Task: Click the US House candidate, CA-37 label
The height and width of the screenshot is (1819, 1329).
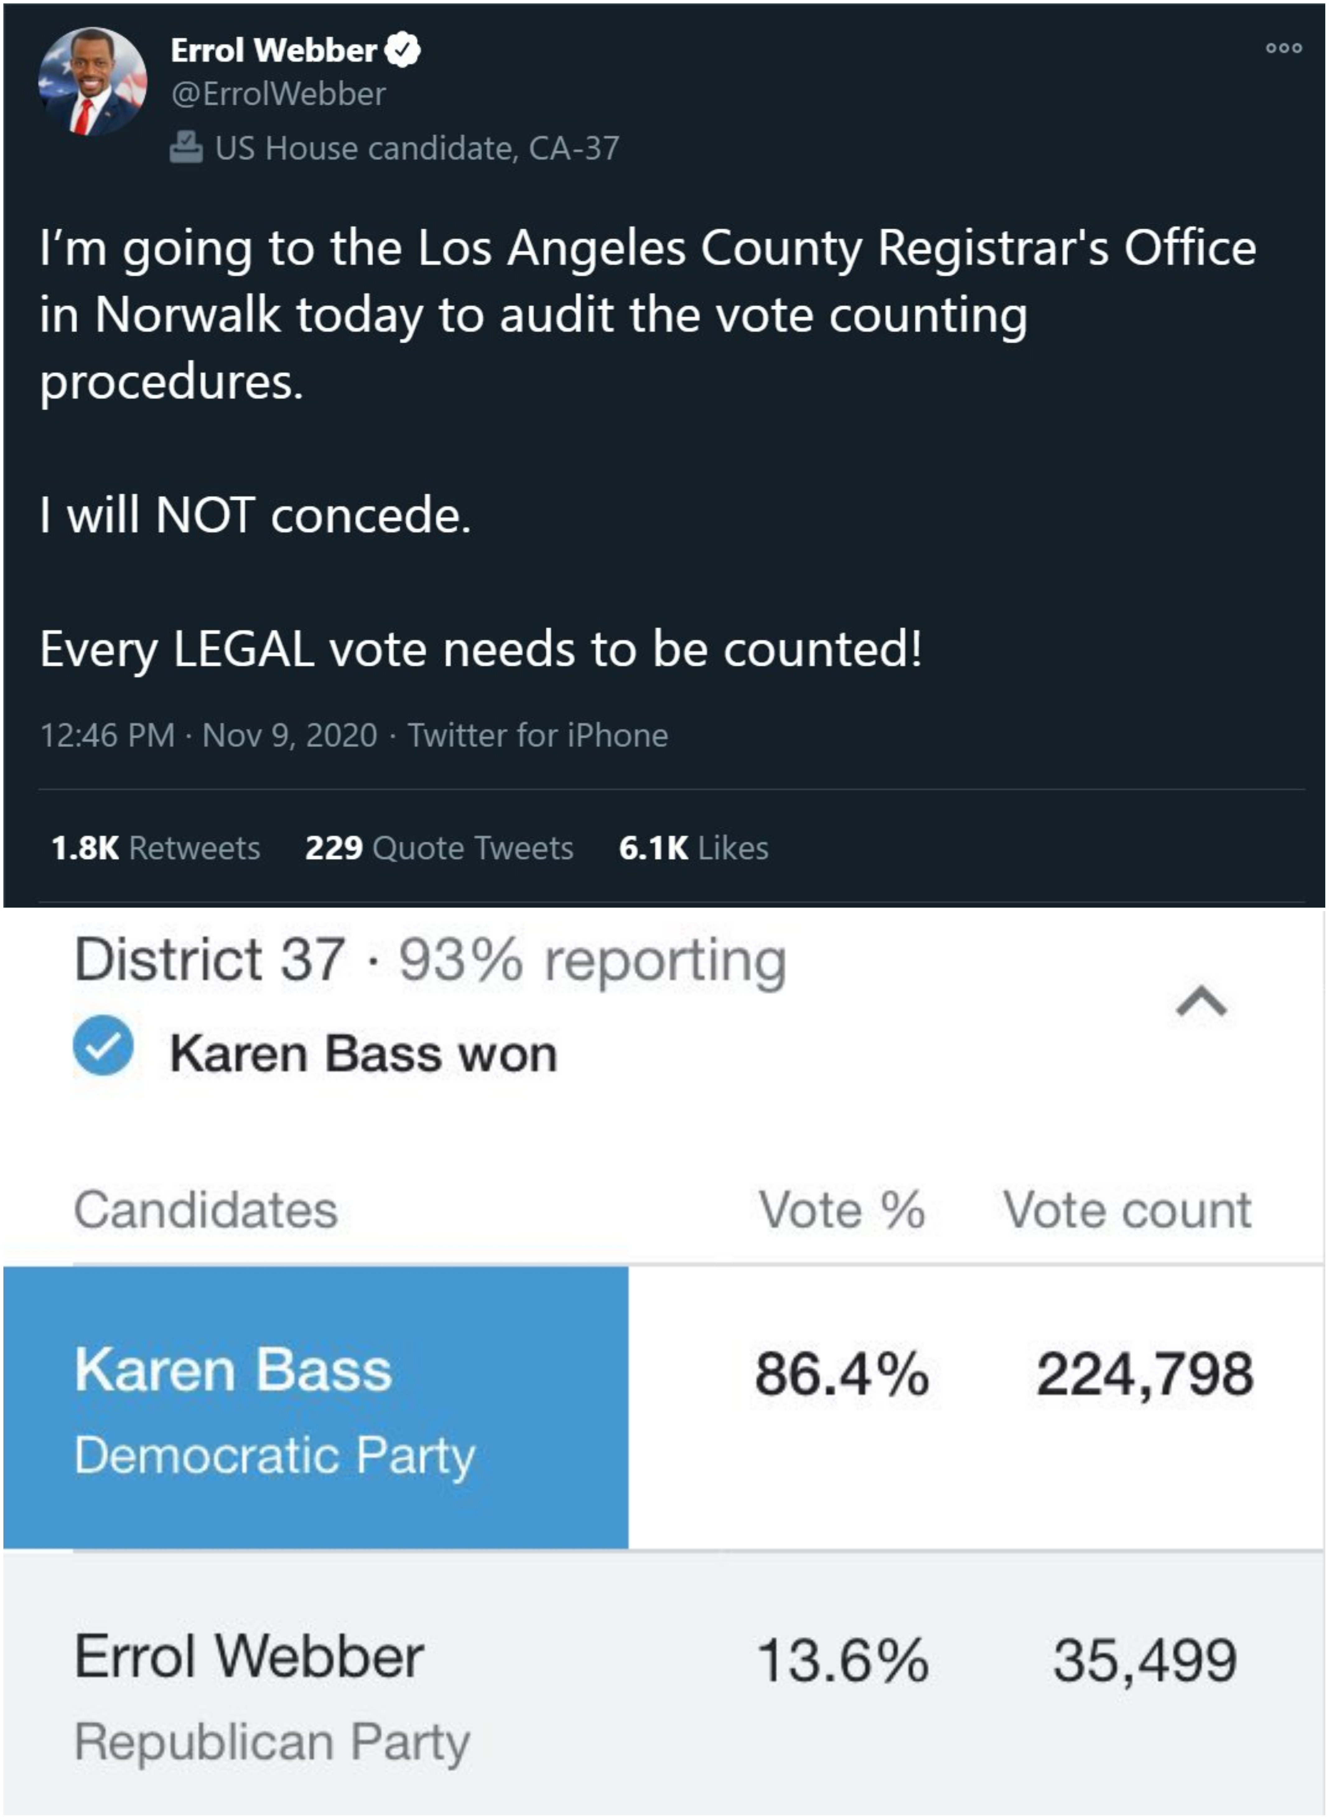Action: click(x=417, y=148)
